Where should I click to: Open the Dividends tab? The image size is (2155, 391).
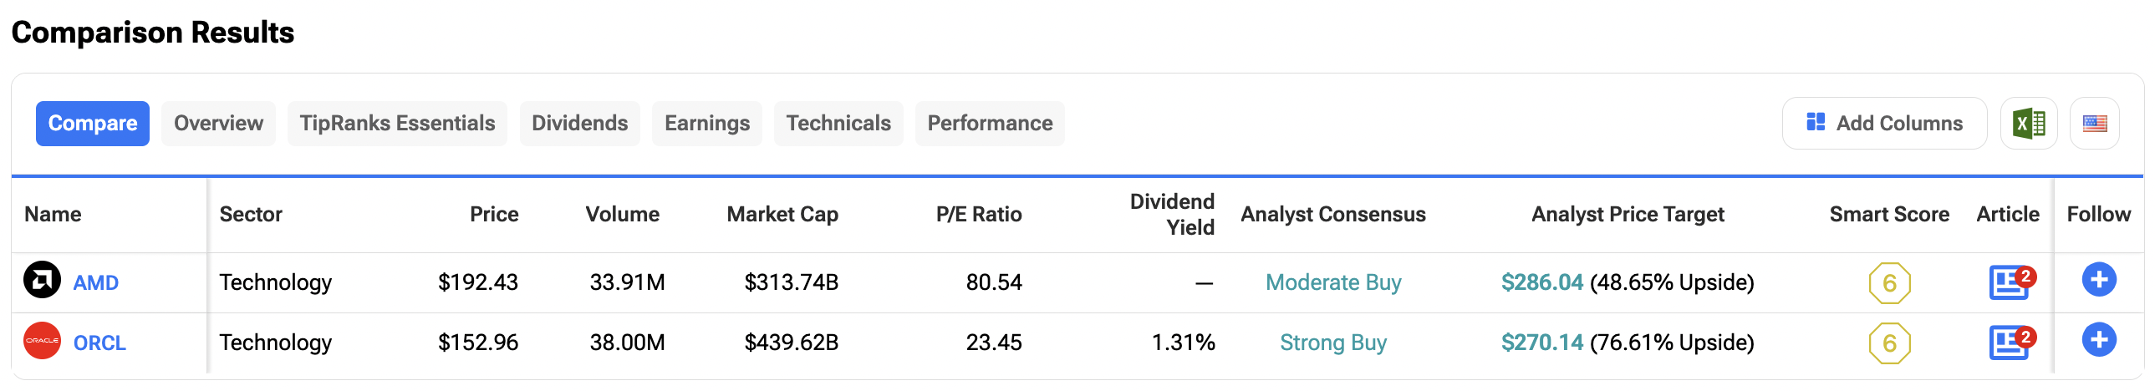580,124
